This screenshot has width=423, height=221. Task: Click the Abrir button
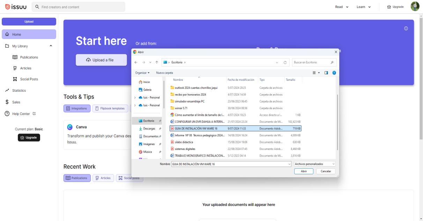(304, 171)
